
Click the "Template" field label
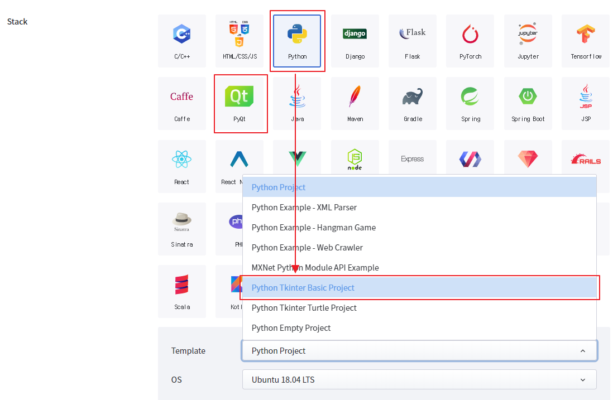click(188, 351)
